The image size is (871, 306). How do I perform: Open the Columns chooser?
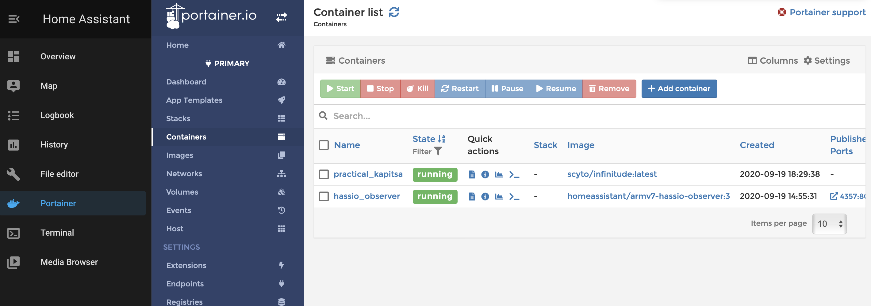coord(773,61)
